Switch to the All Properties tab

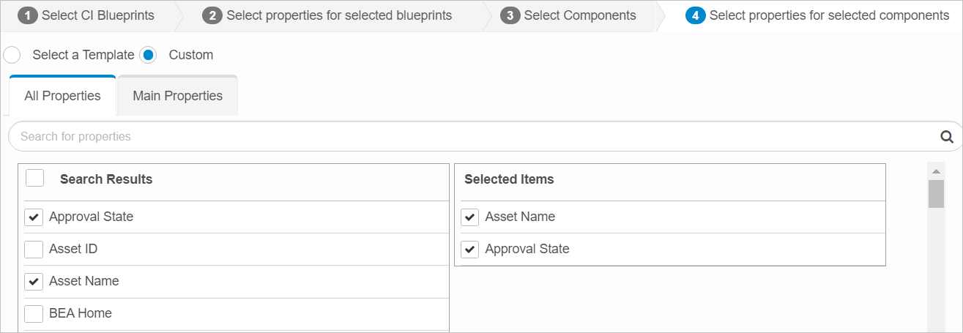(62, 96)
